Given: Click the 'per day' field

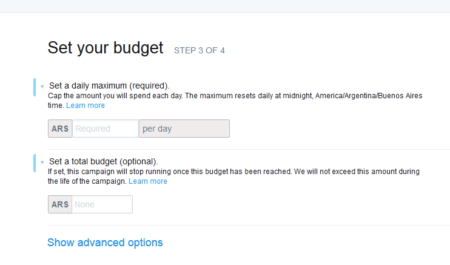Looking at the screenshot, I should [184, 129].
